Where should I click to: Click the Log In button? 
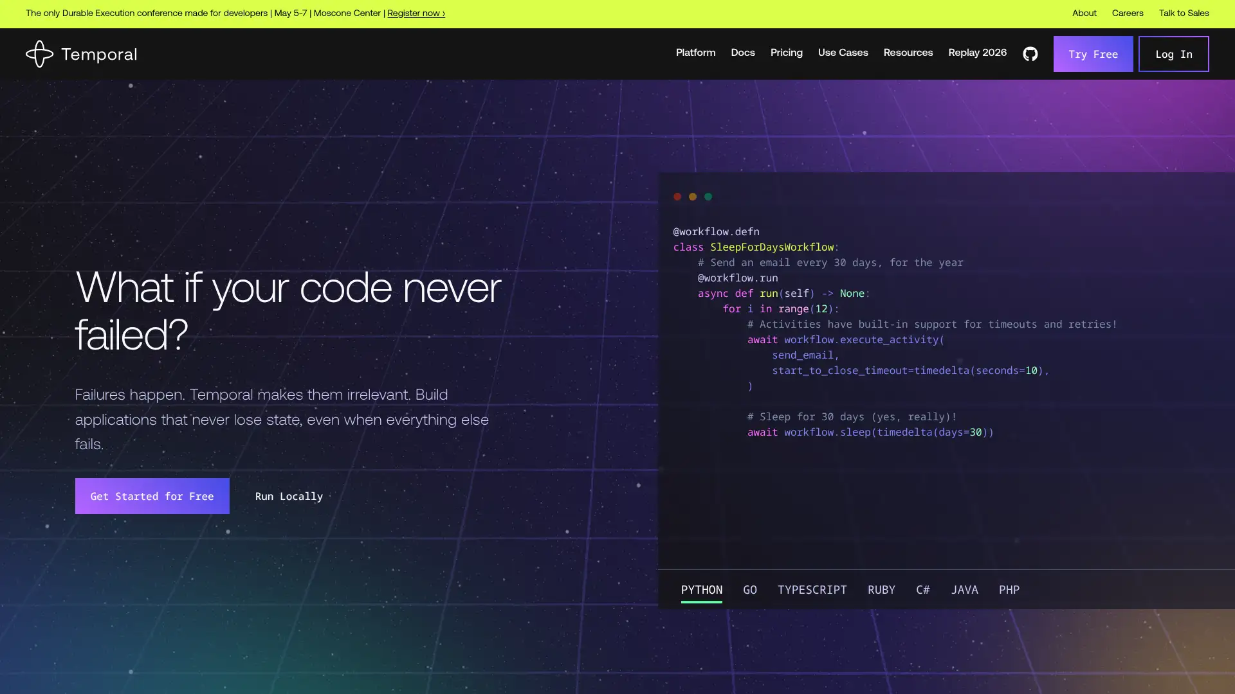[x=1173, y=54]
